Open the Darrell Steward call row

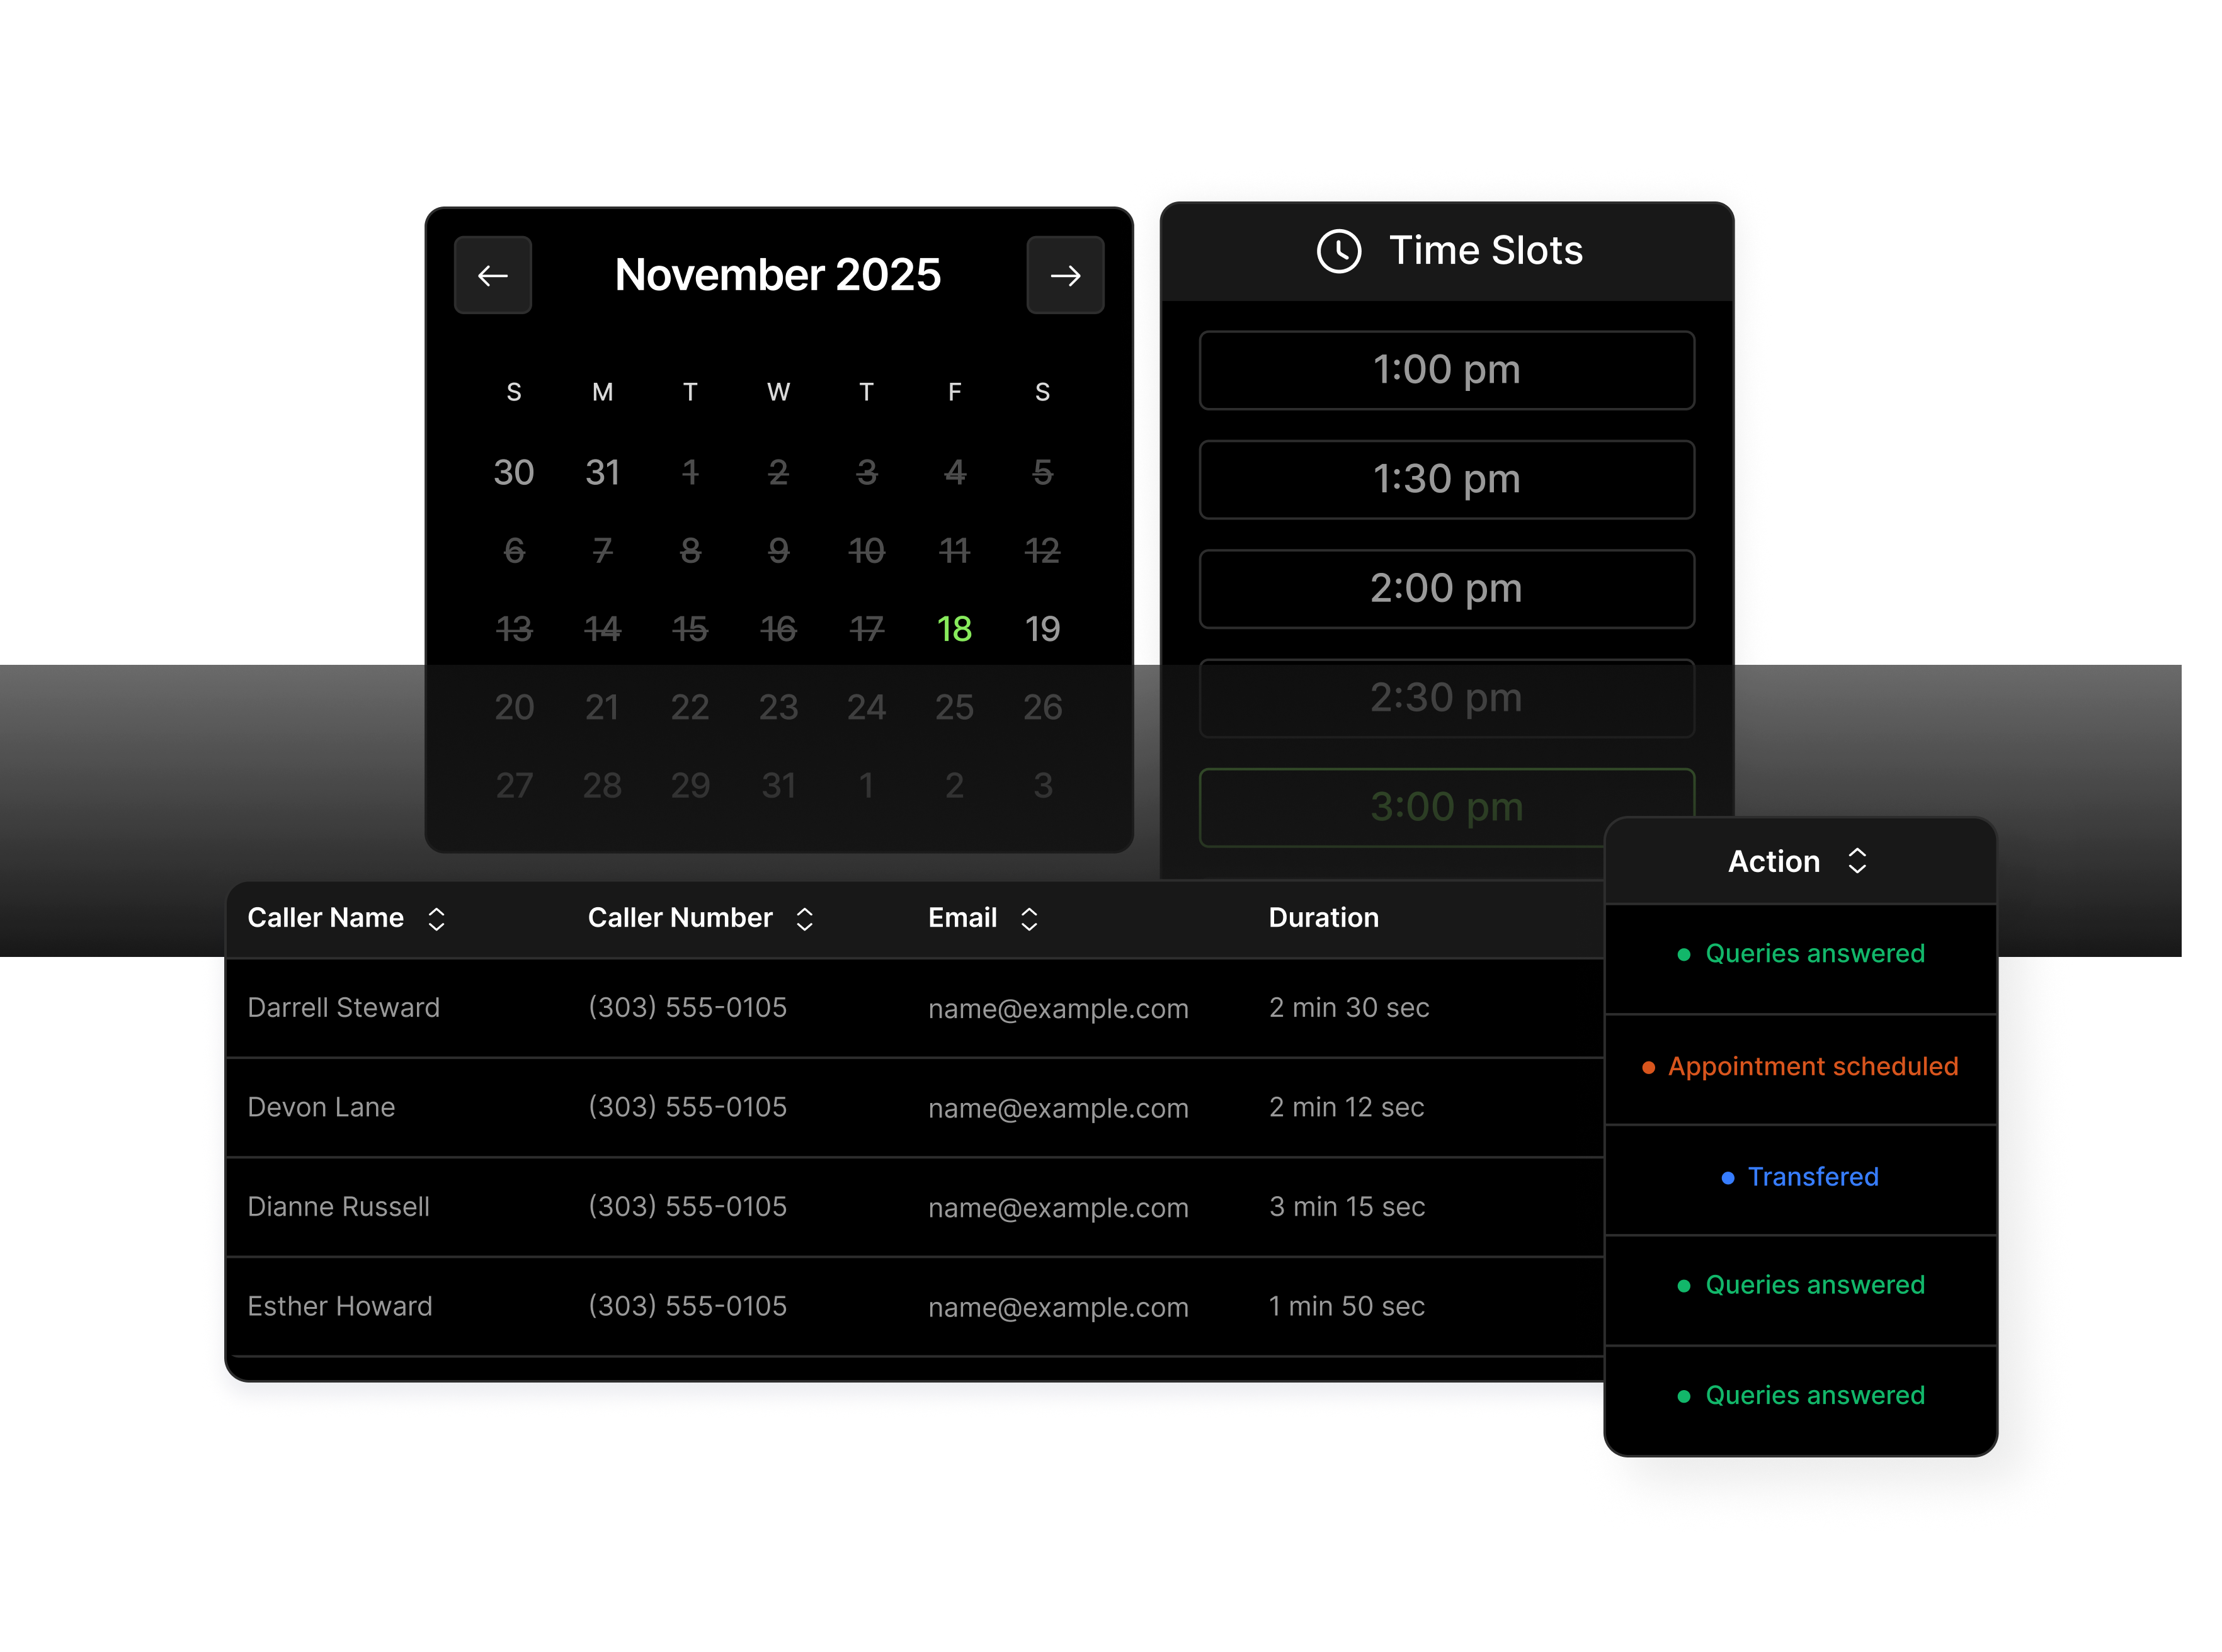343,1008
